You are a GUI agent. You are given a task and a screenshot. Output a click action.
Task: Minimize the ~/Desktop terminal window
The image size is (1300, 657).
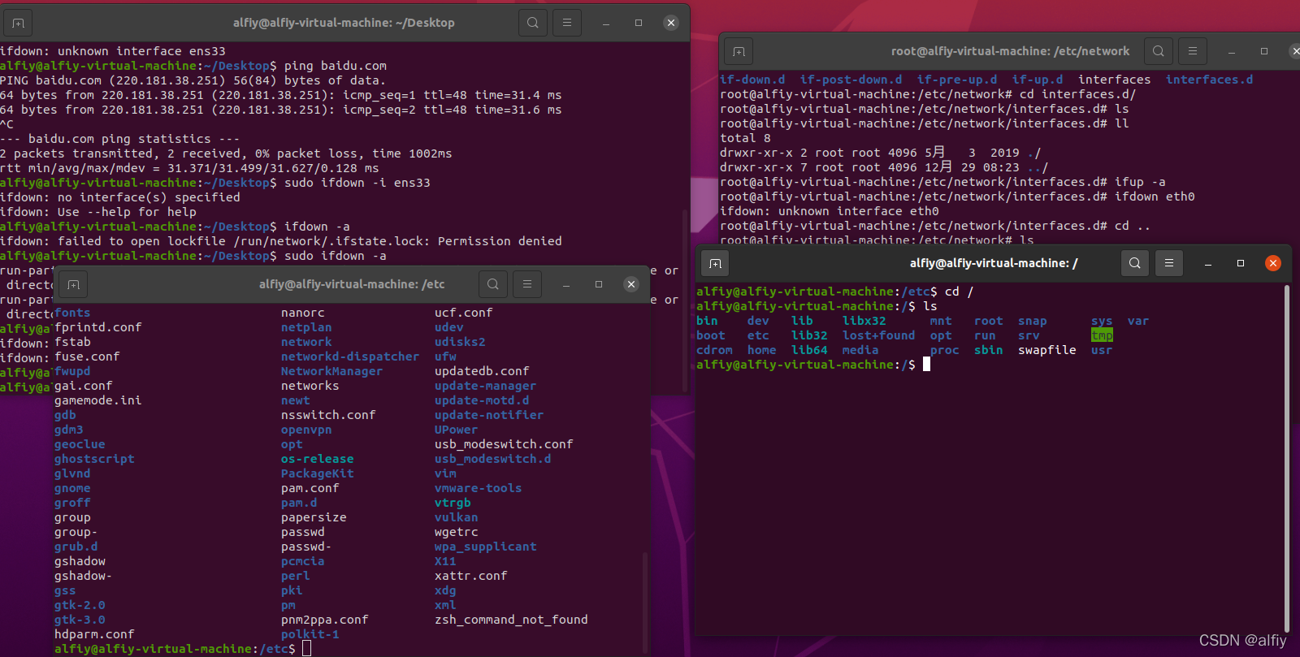coord(606,23)
